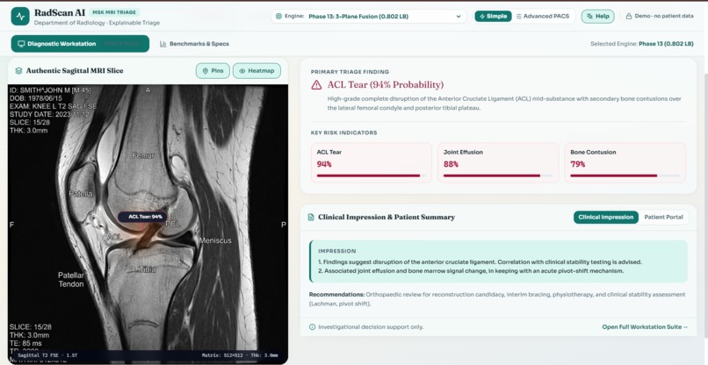Click the 'Recommendations:' text
Screen dimensions: 708x365
[336, 295]
